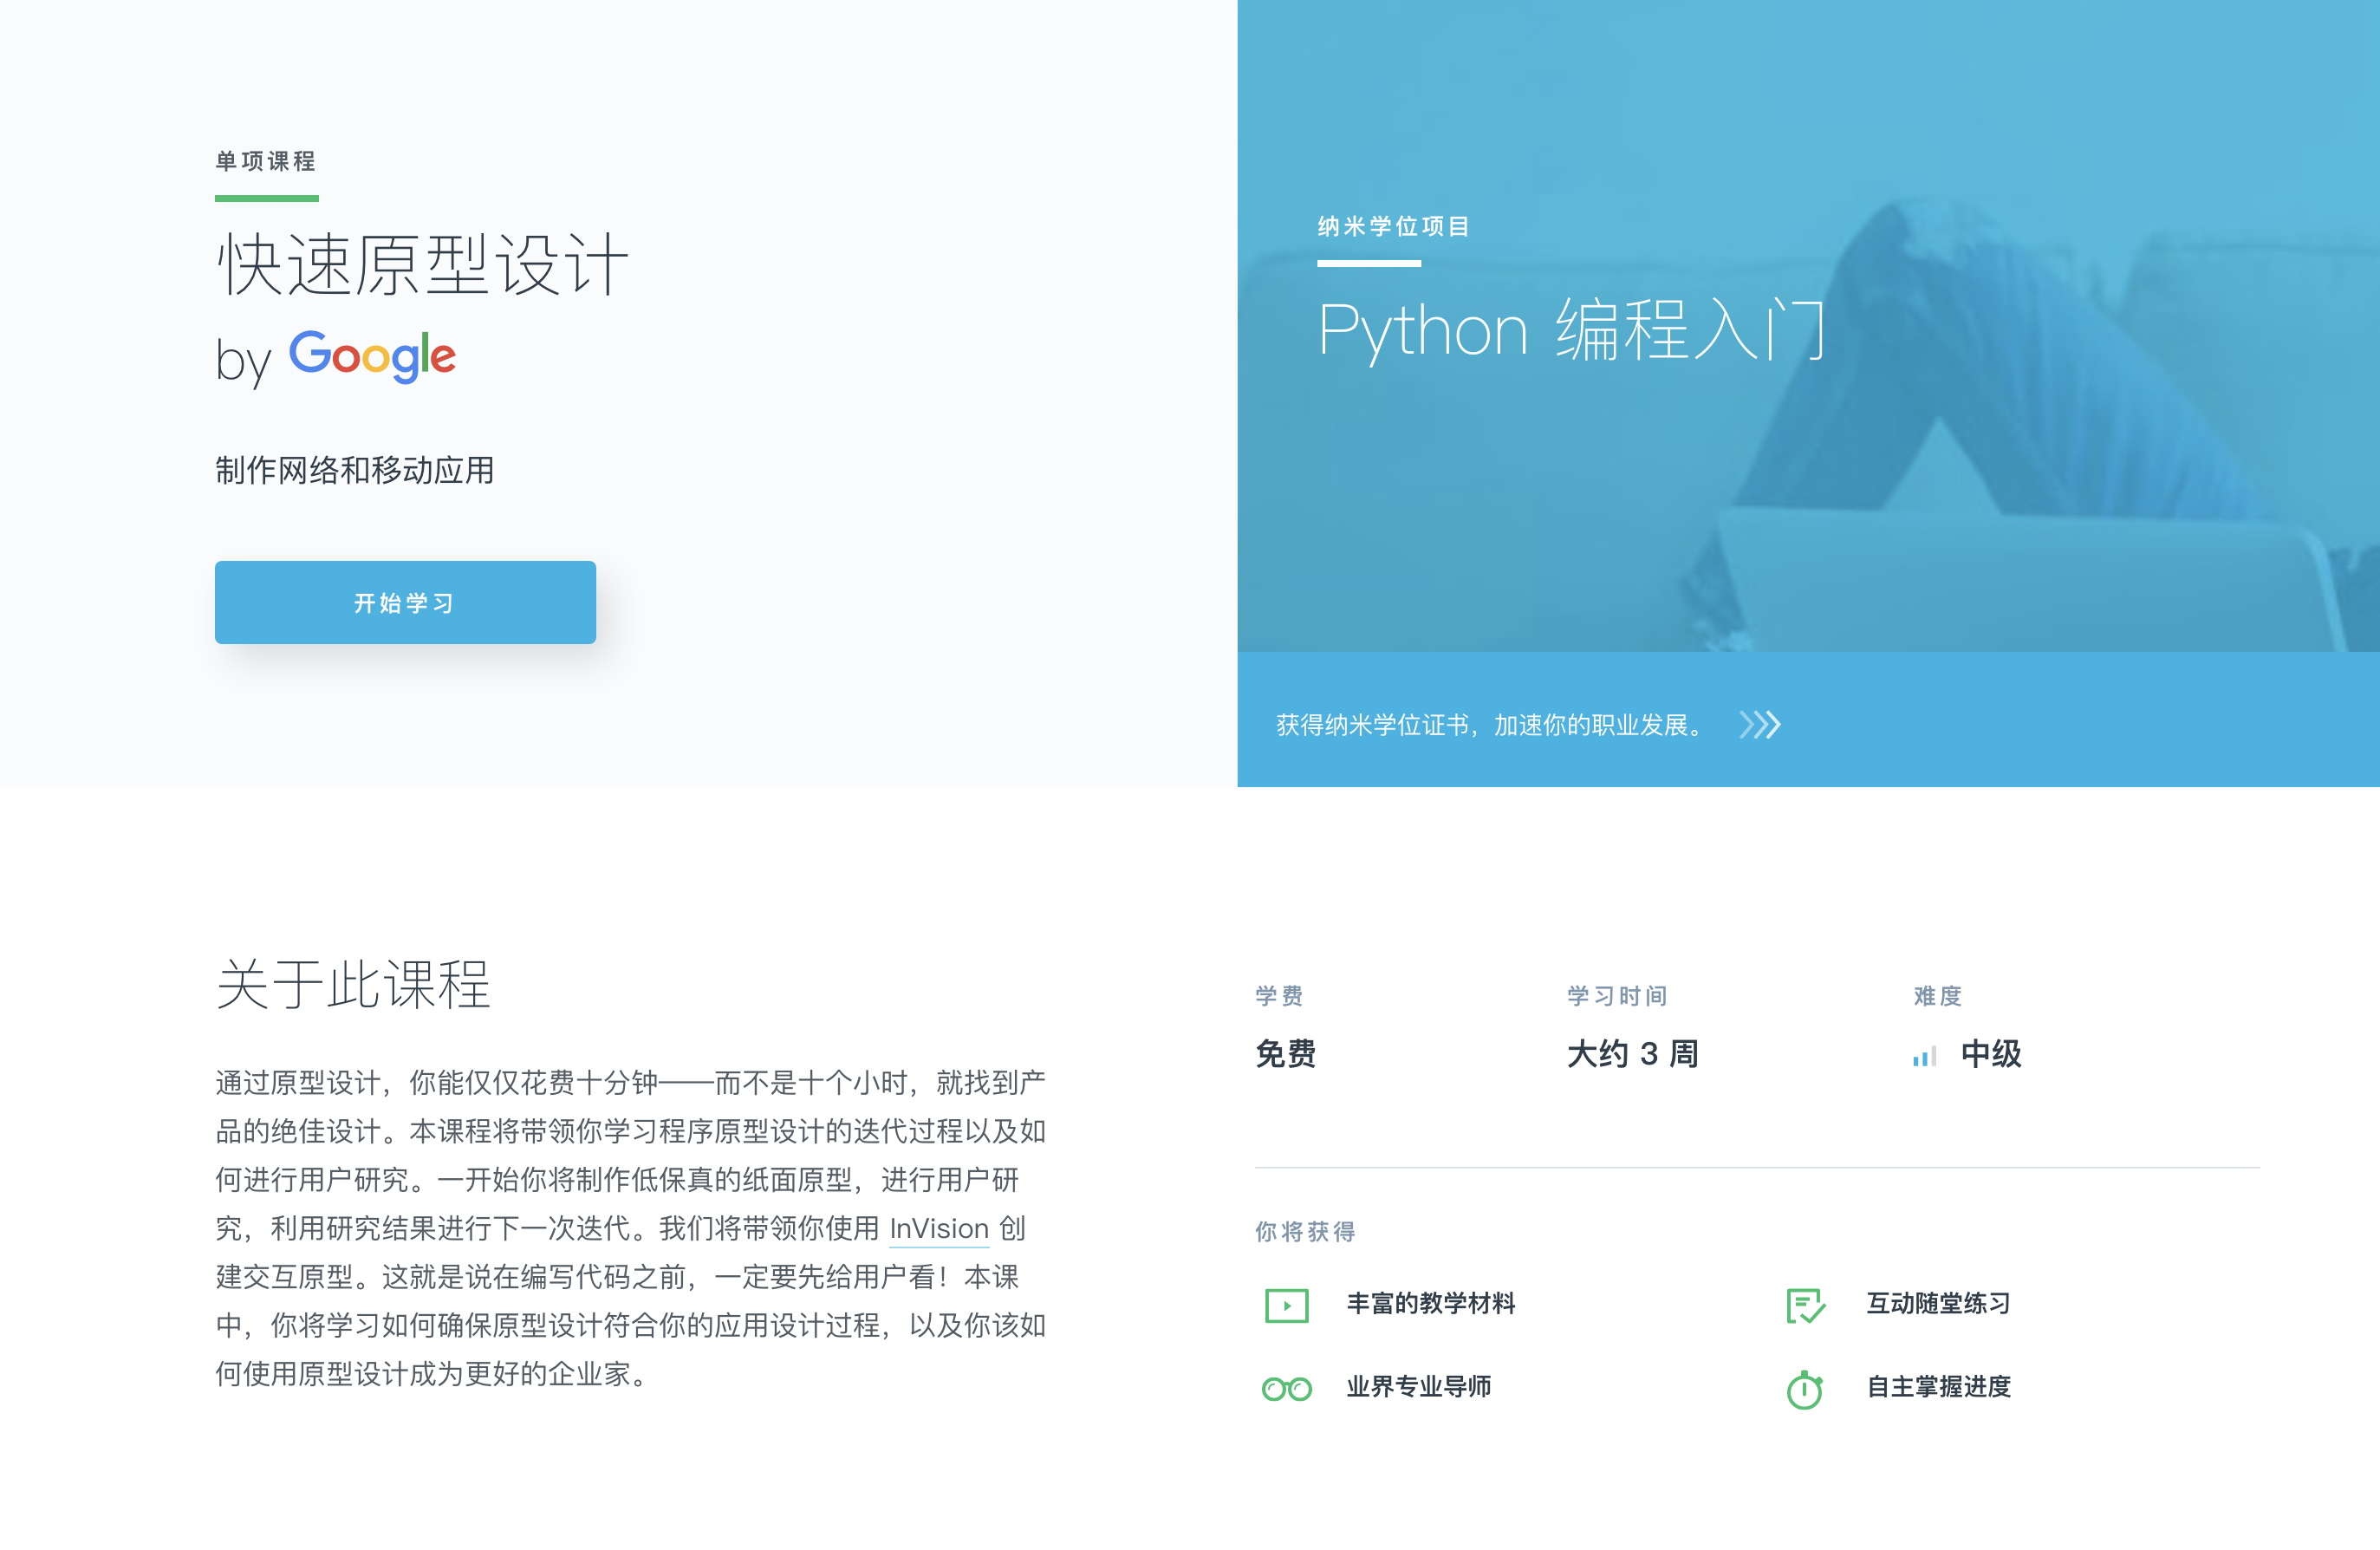The image size is (2380, 1550).
Task: Click the interactive quiz checkmark icon
Action: point(1805,1305)
